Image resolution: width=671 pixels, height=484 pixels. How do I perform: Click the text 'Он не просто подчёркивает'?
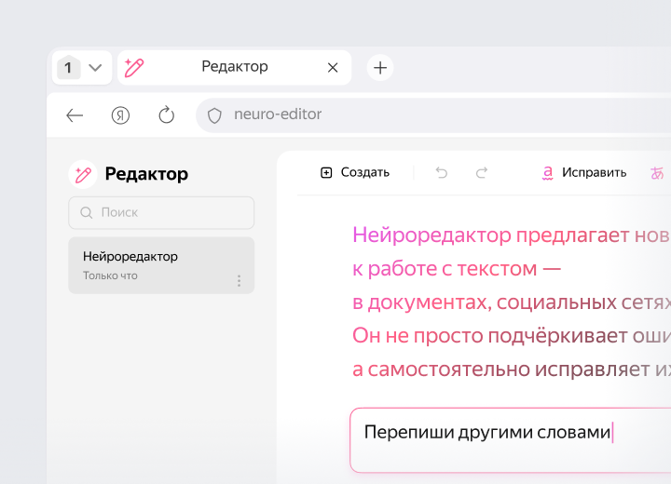tap(490, 336)
